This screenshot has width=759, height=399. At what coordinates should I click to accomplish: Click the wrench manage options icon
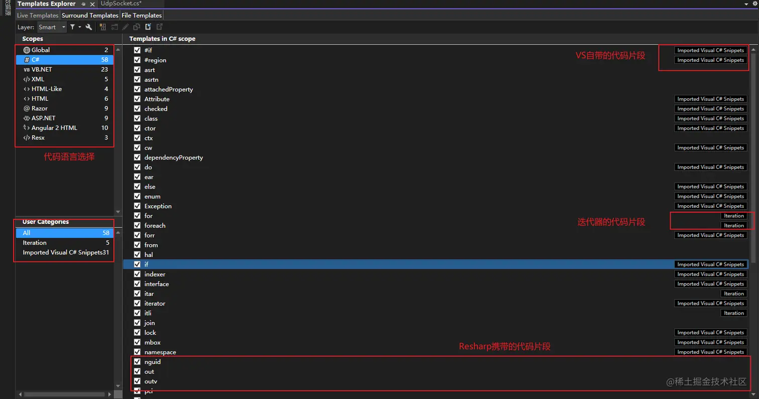[x=89, y=27]
